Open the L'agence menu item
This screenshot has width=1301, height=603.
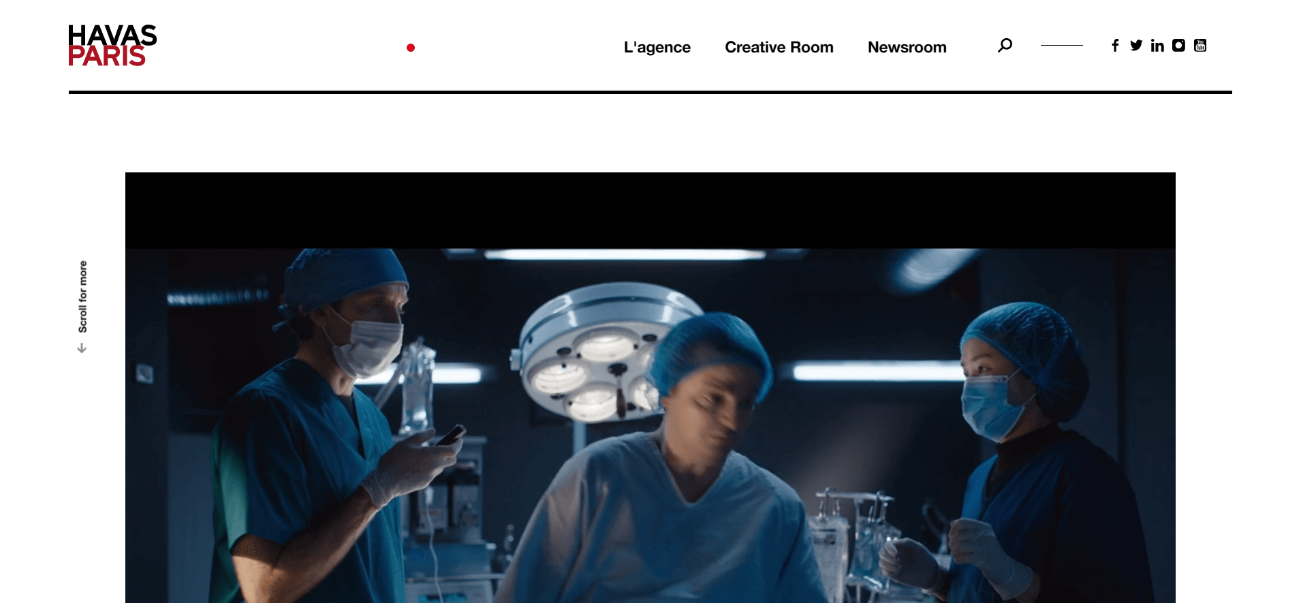pyautogui.click(x=657, y=47)
